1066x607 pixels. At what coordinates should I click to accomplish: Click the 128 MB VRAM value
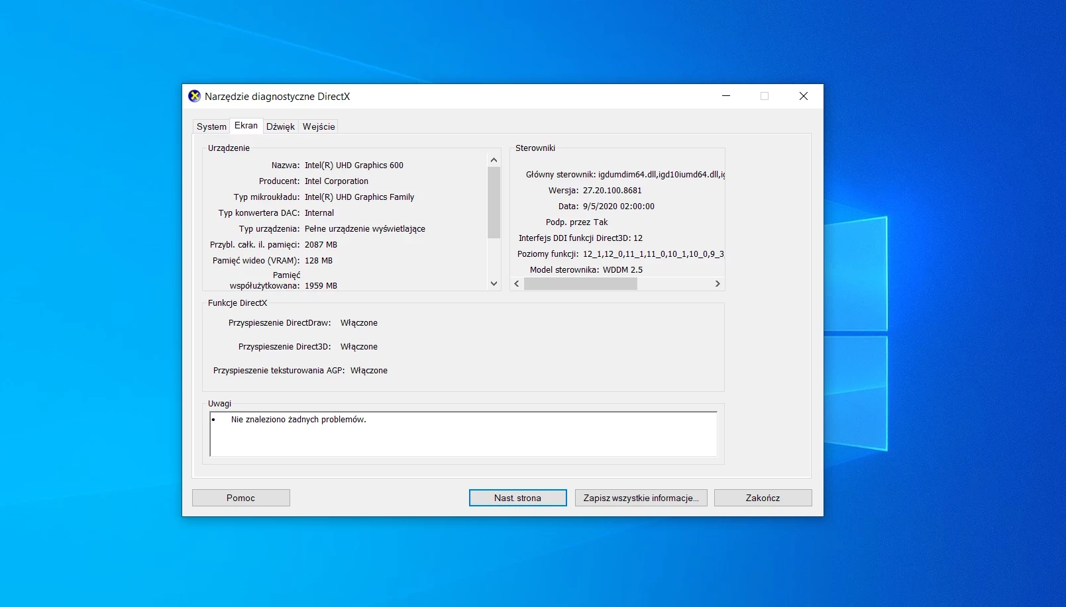319,261
